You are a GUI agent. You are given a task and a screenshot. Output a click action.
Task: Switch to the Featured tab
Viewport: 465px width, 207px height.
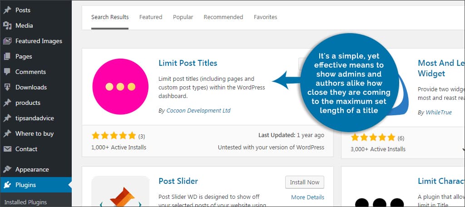point(151,17)
